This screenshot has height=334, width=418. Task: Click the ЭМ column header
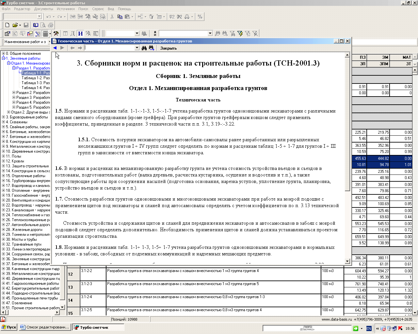(x=378, y=57)
